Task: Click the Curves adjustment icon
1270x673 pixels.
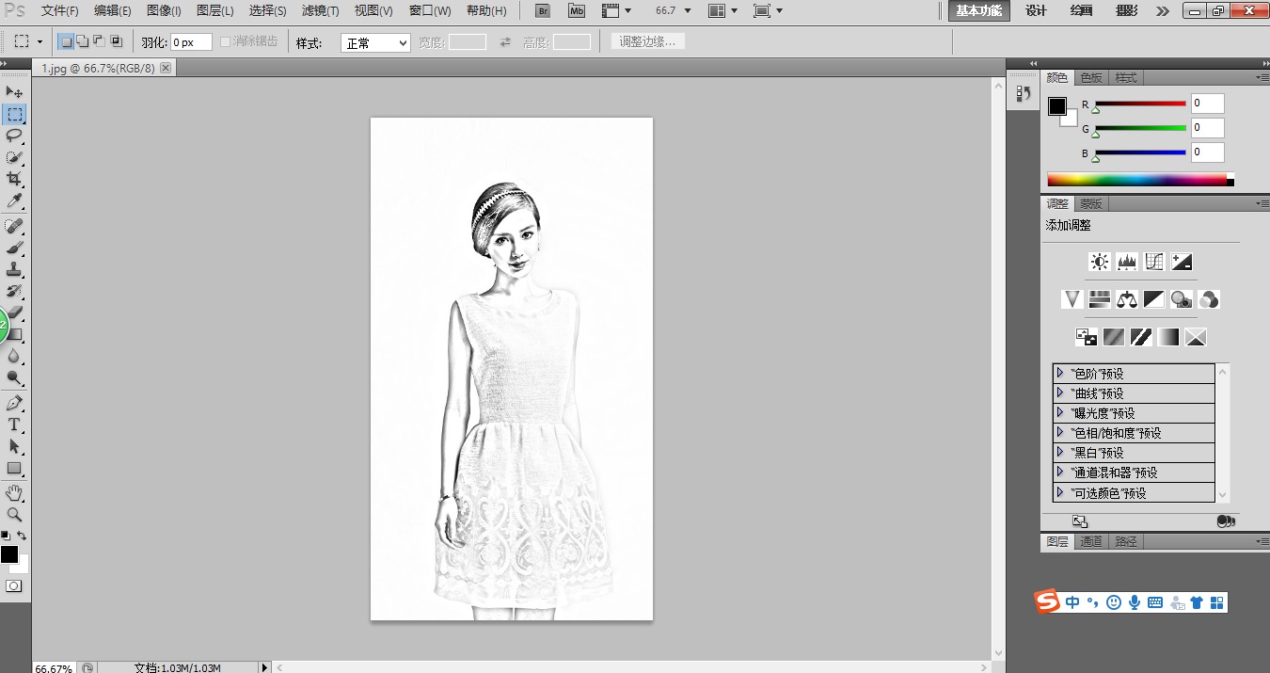Action: 1154,262
